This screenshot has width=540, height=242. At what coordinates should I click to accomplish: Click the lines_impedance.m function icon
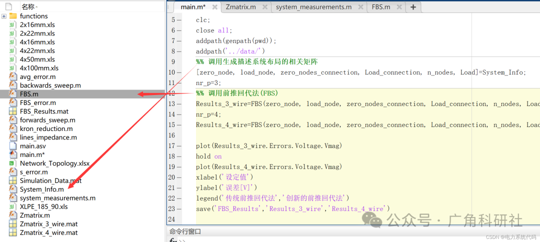[x=12, y=137]
